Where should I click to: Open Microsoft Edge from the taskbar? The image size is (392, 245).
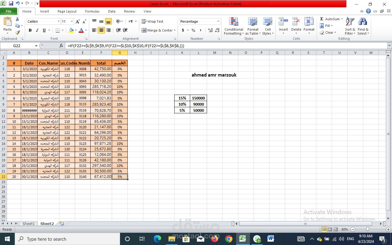click(x=157, y=239)
